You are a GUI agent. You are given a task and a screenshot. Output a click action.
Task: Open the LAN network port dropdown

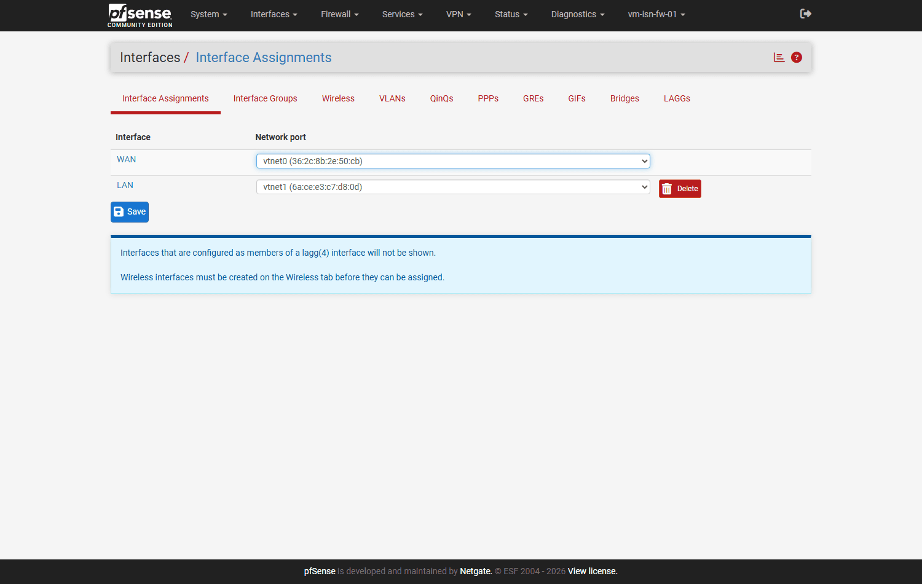click(453, 187)
